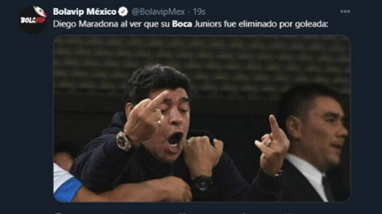Open the Bolavip round profile avatar
This screenshot has height=214, width=382.
(33, 19)
